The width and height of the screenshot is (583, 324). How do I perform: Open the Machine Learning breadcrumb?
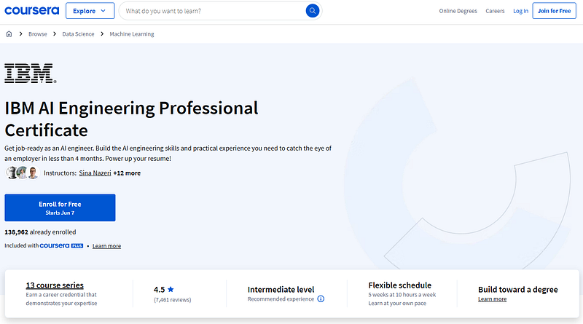pyautogui.click(x=132, y=33)
